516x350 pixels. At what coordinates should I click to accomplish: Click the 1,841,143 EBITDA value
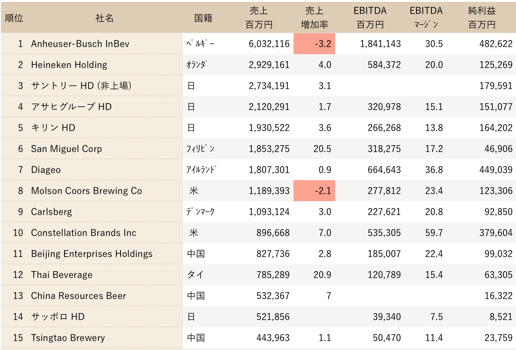tap(380, 44)
